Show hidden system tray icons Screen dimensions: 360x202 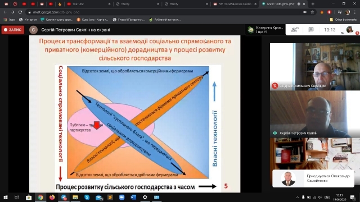click(x=298, y=197)
